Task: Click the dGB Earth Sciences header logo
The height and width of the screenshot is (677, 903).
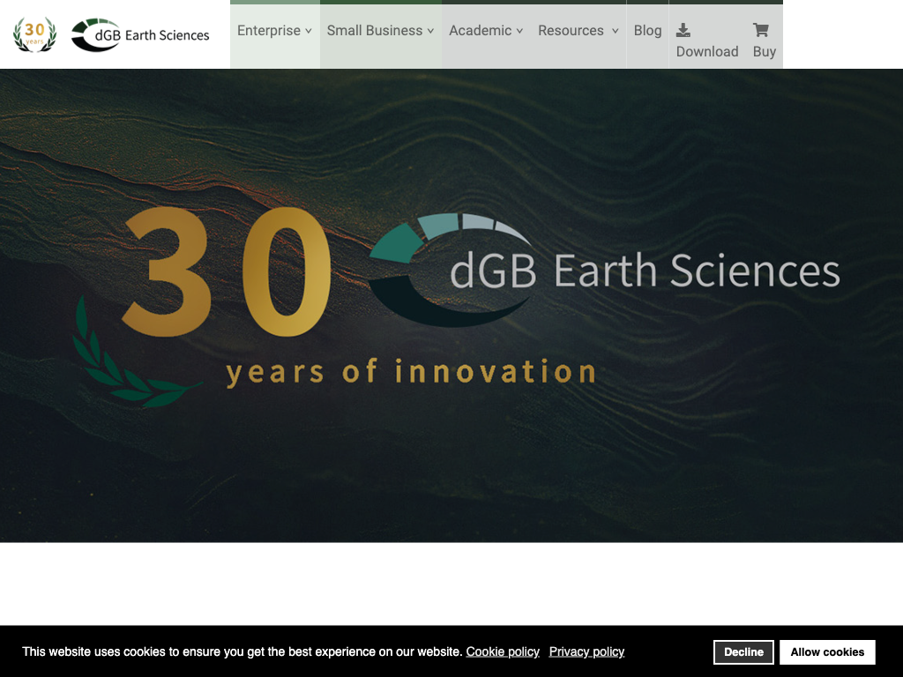Action: point(140,35)
